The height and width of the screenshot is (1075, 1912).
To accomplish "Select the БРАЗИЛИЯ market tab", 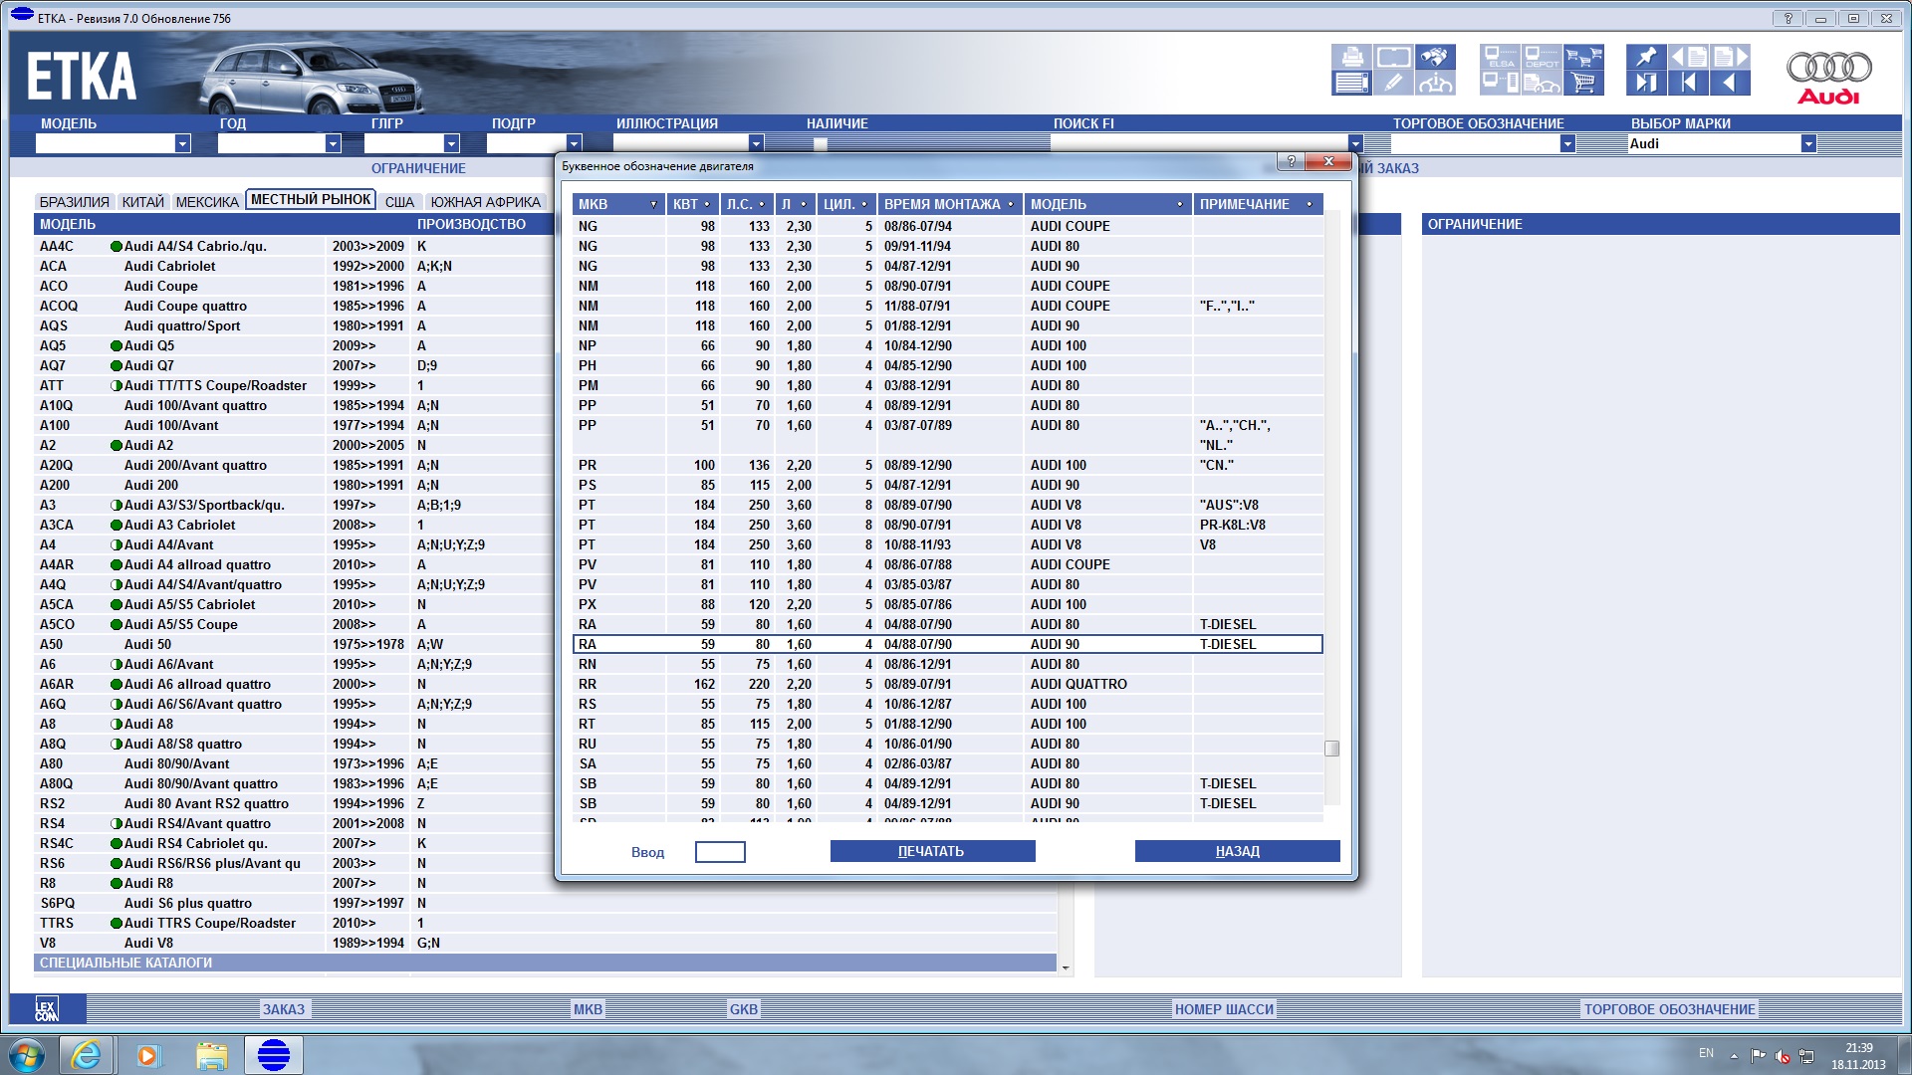I will point(75,202).
